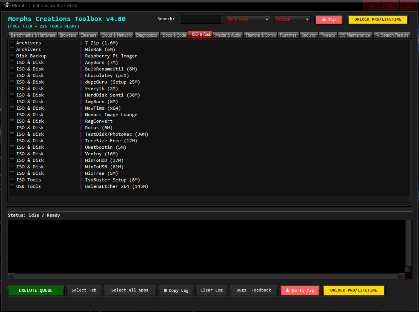Click the Select All Apps button
This screenshot has width=419, height=312.
click(x=130, y=290)
